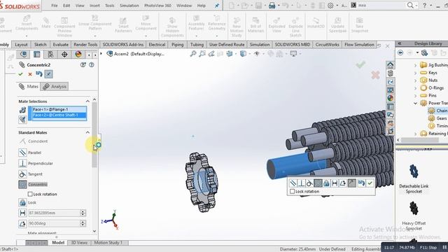Screen dimensions: 448x252
Task: Open the FeatureManager design tree tab
Action: click(x=23, y=55)
